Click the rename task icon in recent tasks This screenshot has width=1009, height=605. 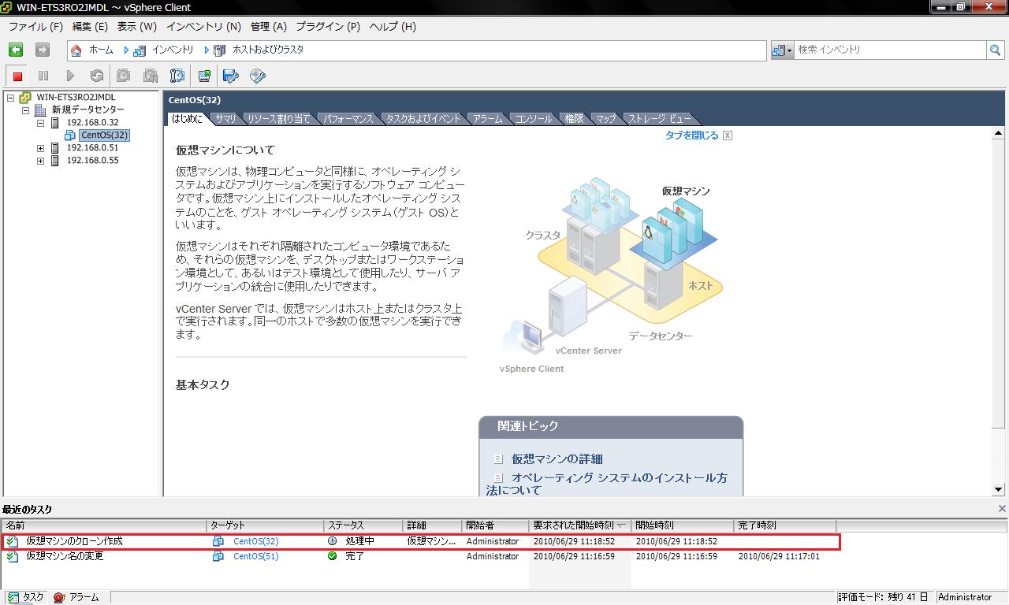pos(13,556)
